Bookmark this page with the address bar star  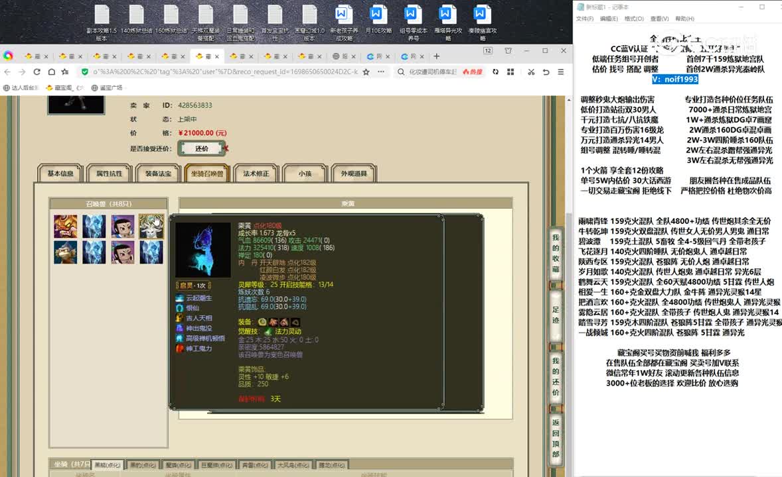coord(366,72)
